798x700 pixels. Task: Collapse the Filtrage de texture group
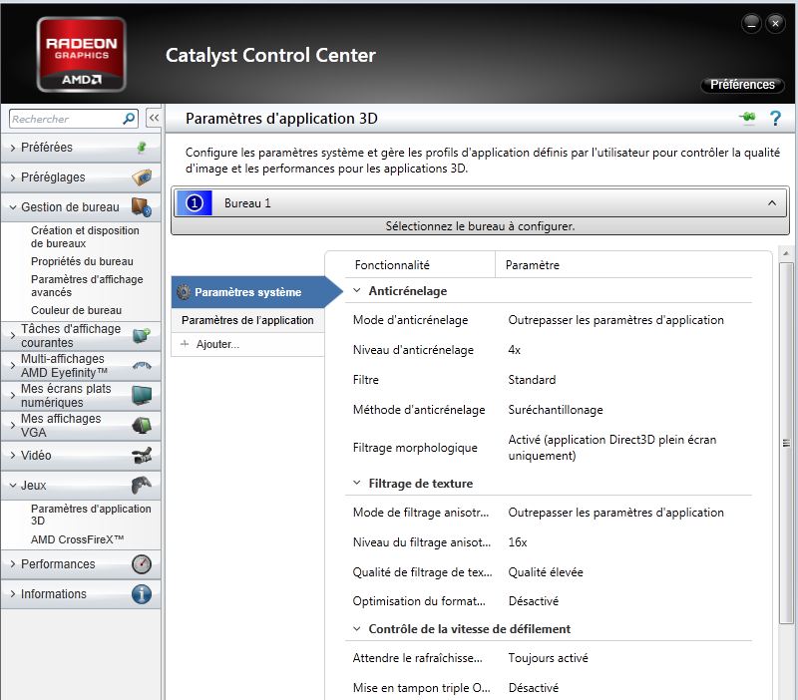pyautogui.click(x=357, y=483)
